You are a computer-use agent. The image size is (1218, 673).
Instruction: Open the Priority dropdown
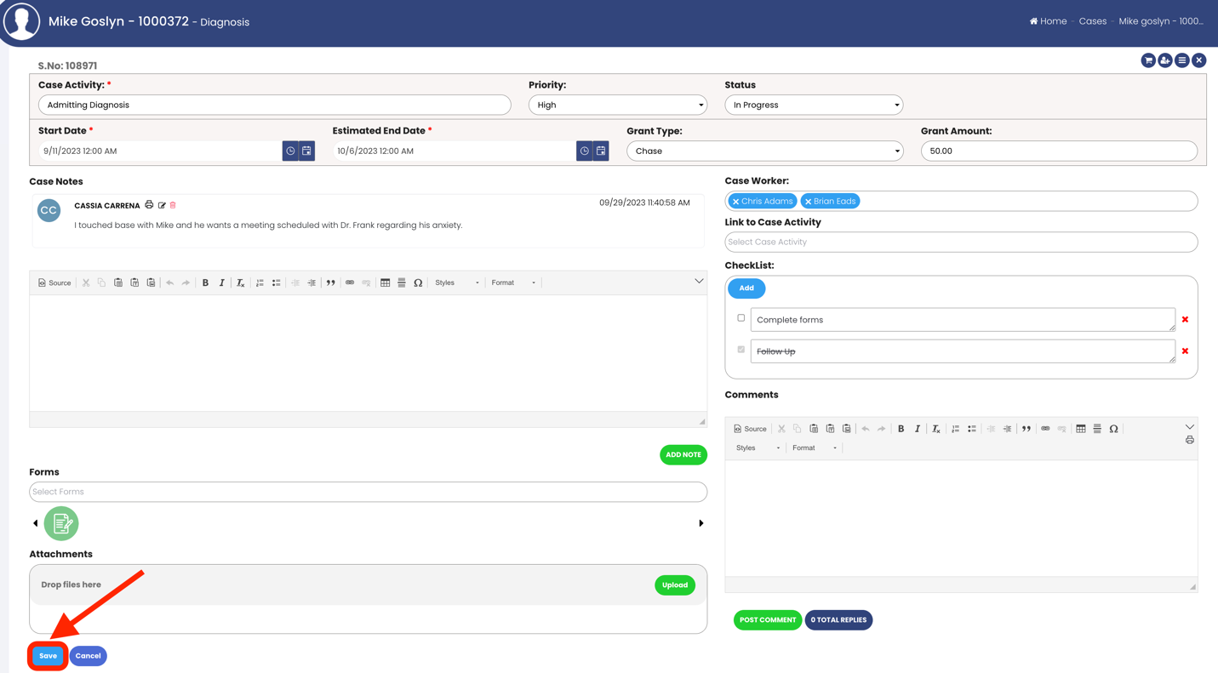[x=617, y=105]
